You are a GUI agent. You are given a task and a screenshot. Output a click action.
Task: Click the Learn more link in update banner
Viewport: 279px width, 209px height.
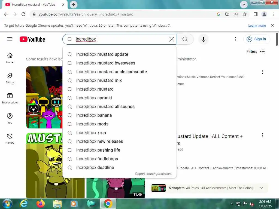point(257,25)
